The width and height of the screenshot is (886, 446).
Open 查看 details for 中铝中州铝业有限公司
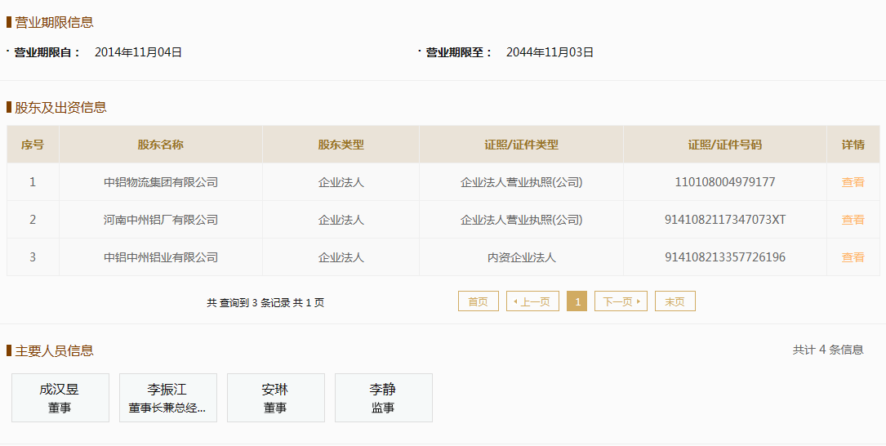(x=853, y=257)
